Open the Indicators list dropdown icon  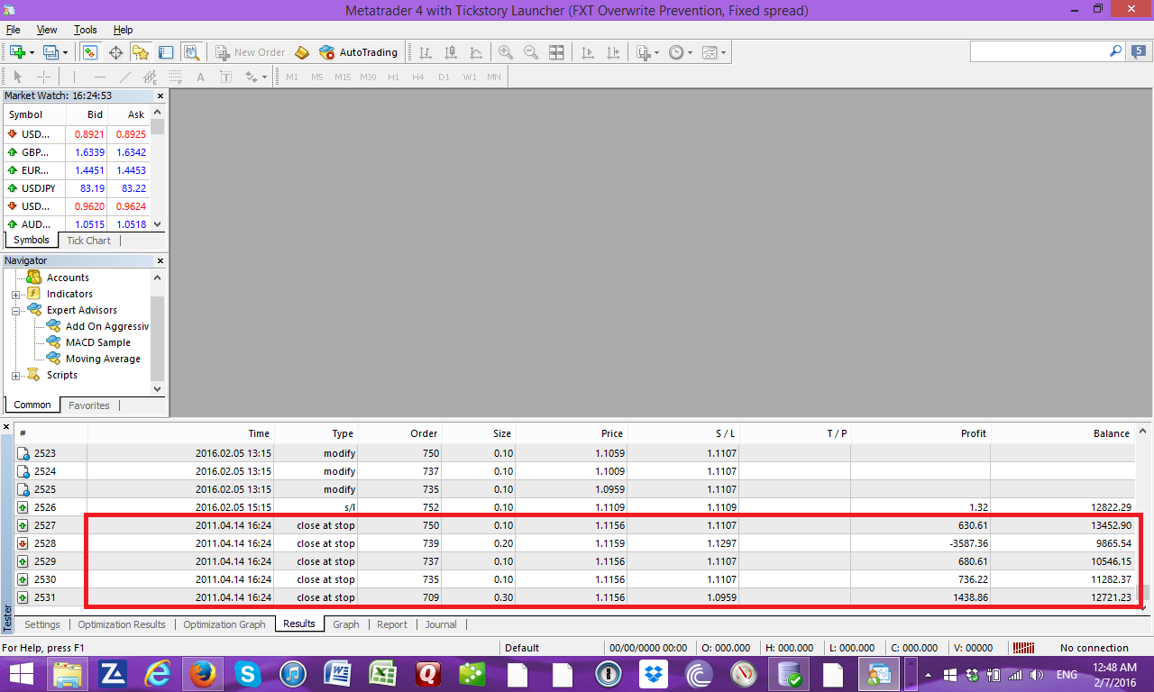[644, 52]
